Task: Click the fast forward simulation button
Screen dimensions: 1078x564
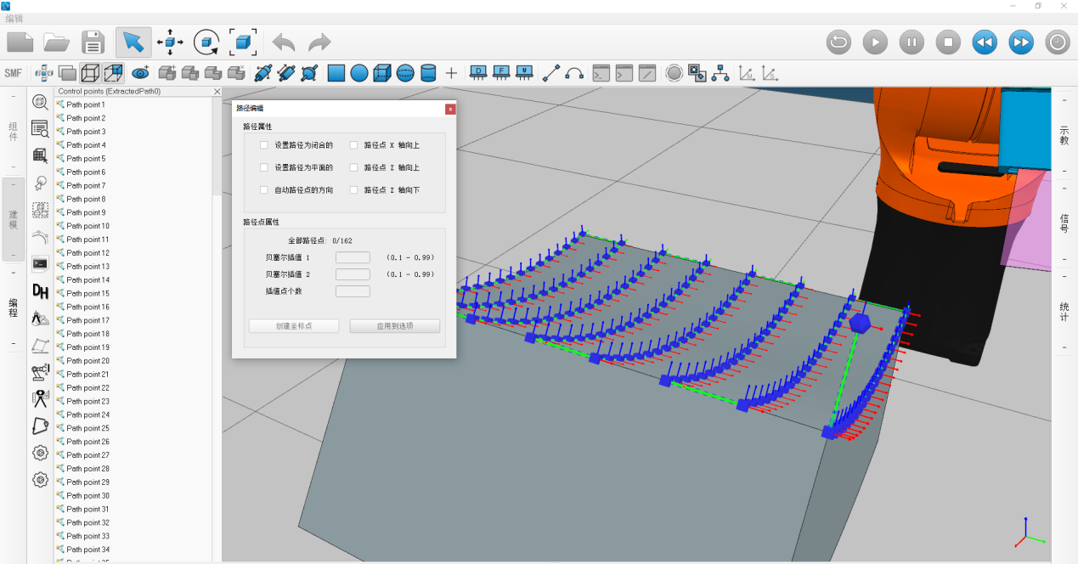Action: coord(1021,42)
